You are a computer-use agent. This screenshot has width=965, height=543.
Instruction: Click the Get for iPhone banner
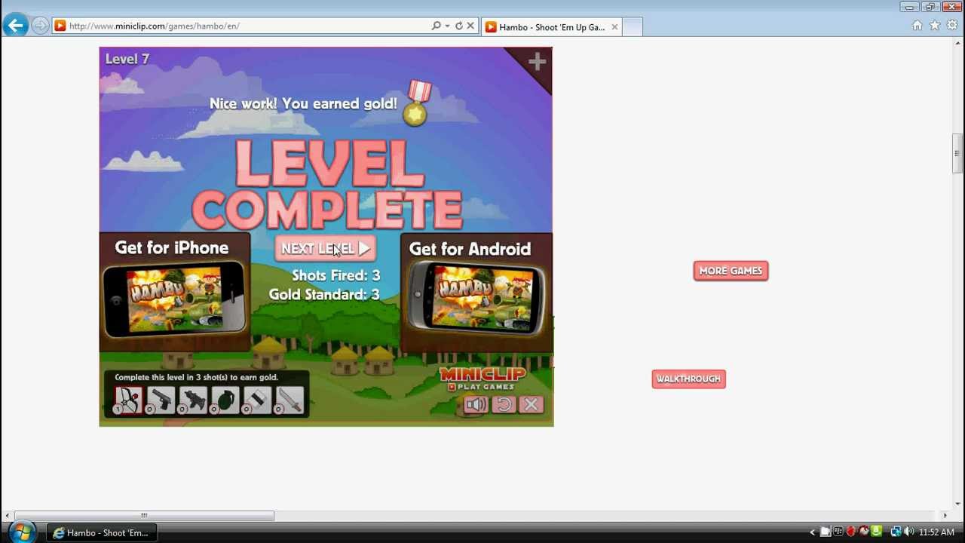tap(175, 293)
